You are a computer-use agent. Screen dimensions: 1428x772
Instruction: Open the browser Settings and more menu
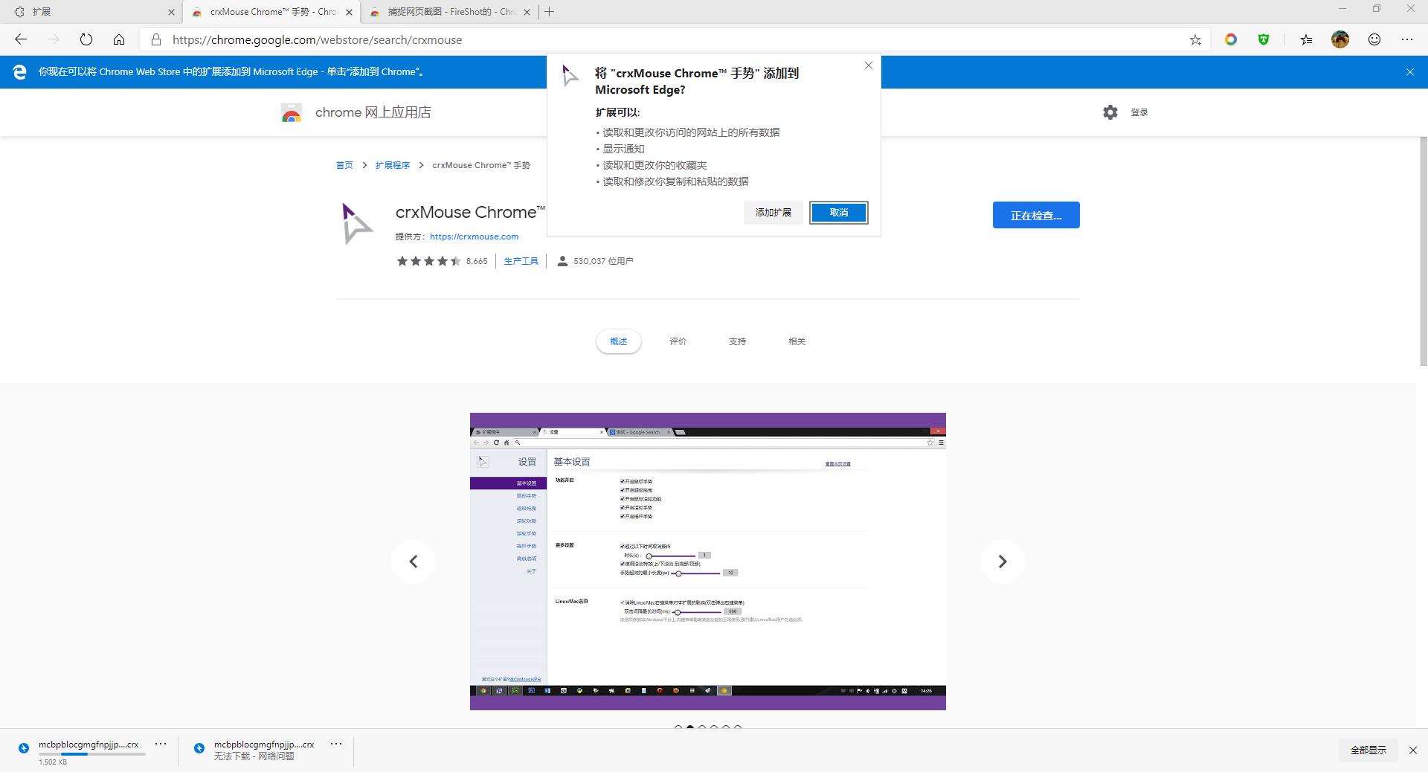1407,39
